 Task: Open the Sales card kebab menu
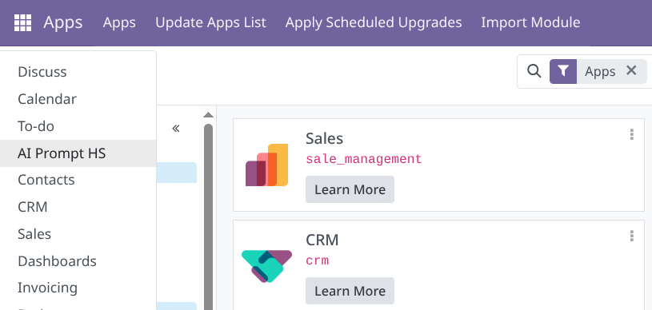pyautogui.click(x=632, y=135)
